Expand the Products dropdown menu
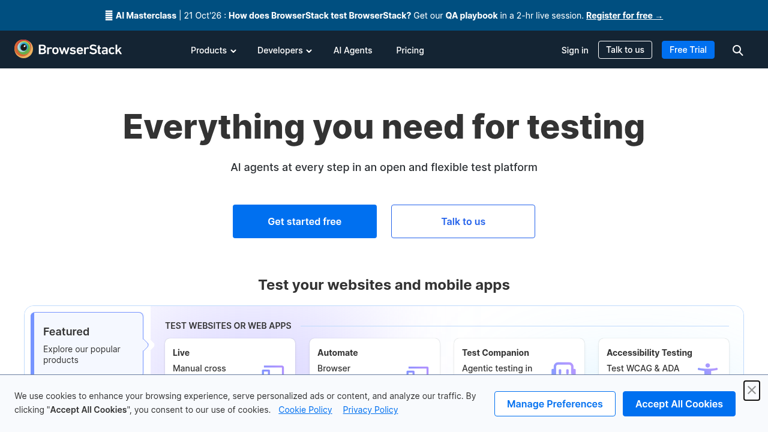 tap(214, 50)
